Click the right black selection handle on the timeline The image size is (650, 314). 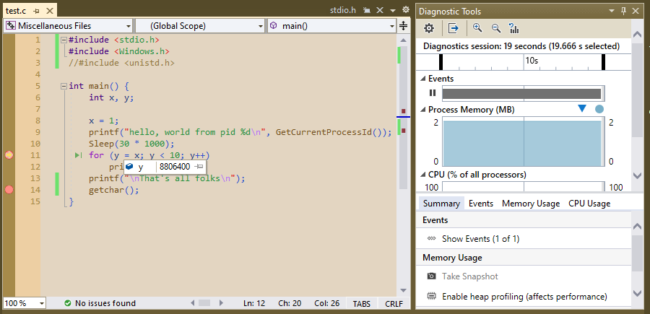pyautogui.click(x=603, y=62)
